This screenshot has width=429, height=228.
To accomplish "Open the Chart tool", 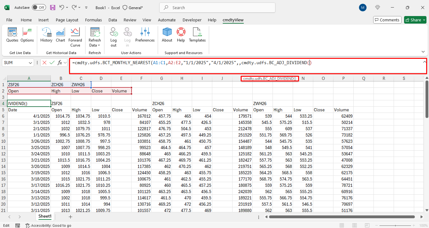I will coord(60,35).
